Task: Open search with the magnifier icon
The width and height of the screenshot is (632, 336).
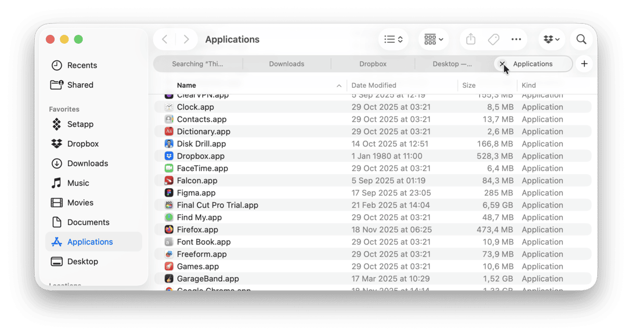Action: (581, 39)
